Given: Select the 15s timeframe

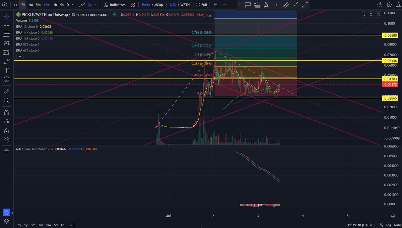Looking at the screenshot, I should [22, 5].
